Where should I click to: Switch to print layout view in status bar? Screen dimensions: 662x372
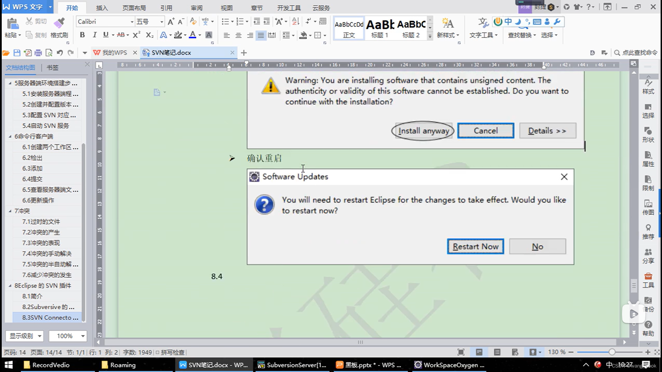pos(479,352)
